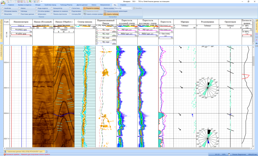Select the Имидж (Исходный) track header
Viewport: 258px width, 156px height.
(43, 22)
